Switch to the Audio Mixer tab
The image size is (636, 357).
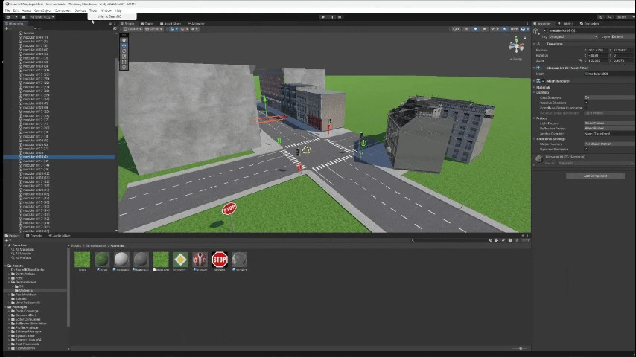(x=60, y=236)
